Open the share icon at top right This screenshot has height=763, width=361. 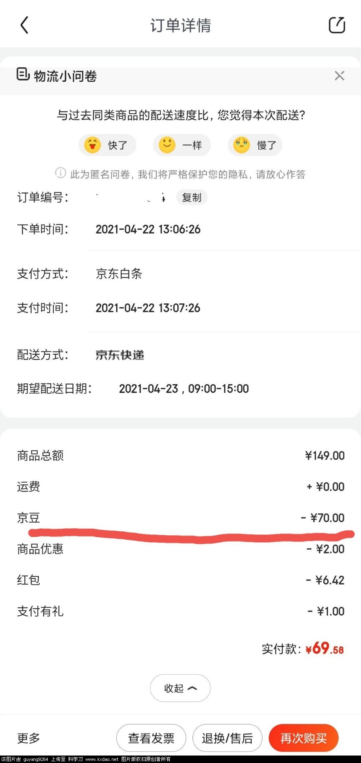tap(337, 25)
